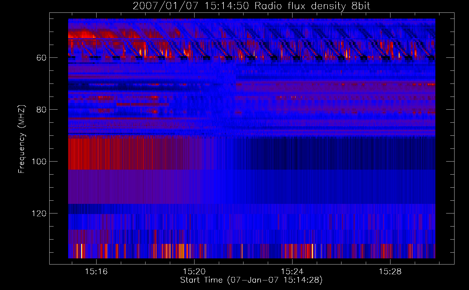This screenshot has height=290, width=469.
Task: Click the 80 MHz frequency tick label
Action: (41, 110)
